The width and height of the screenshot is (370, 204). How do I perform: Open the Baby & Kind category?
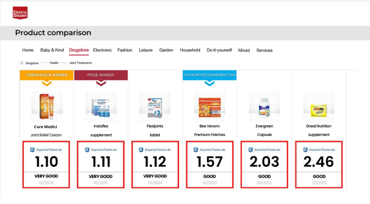(52, 50)
